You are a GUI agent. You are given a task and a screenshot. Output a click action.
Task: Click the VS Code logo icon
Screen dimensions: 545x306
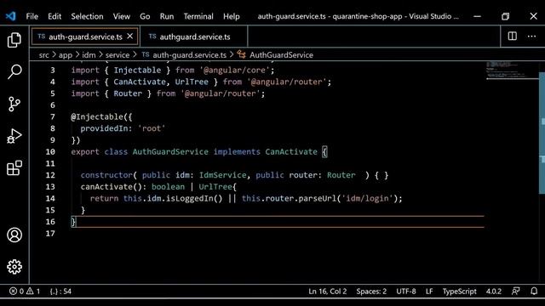coord(10,16)
